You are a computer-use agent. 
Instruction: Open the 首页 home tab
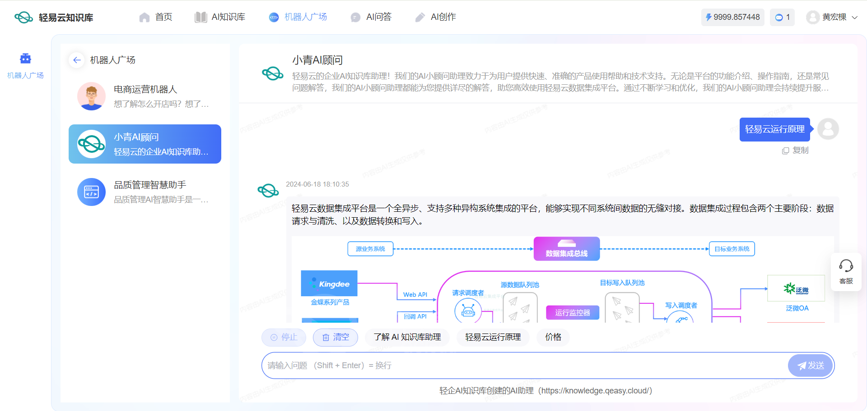coord(156,17)
